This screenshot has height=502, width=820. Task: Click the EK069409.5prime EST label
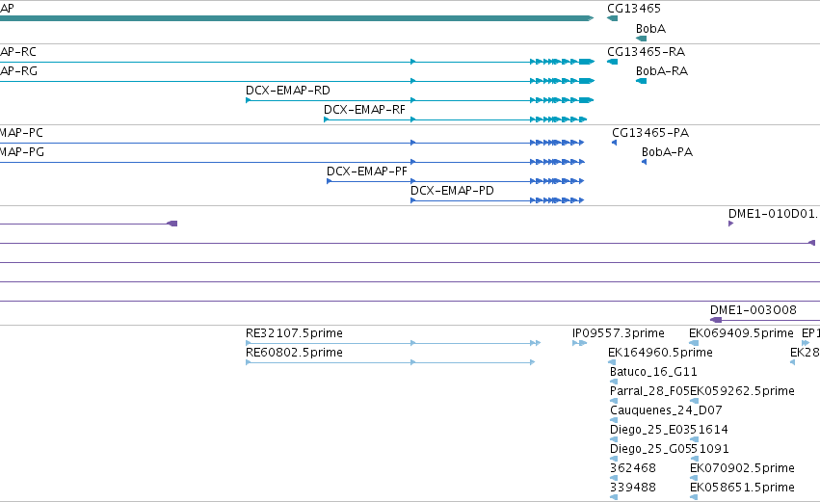[x=741, y=333]
